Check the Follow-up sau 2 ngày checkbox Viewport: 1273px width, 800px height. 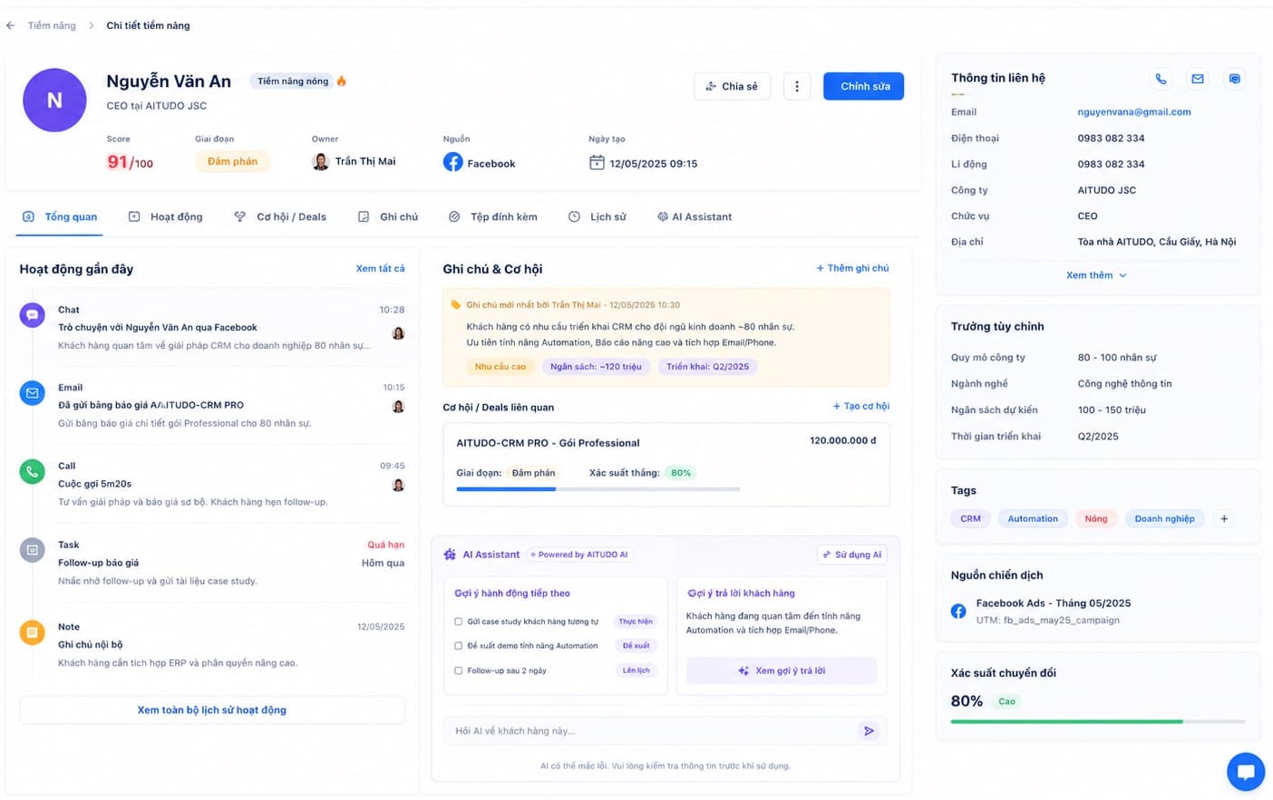pyautogui.click(x=459, y=670)
